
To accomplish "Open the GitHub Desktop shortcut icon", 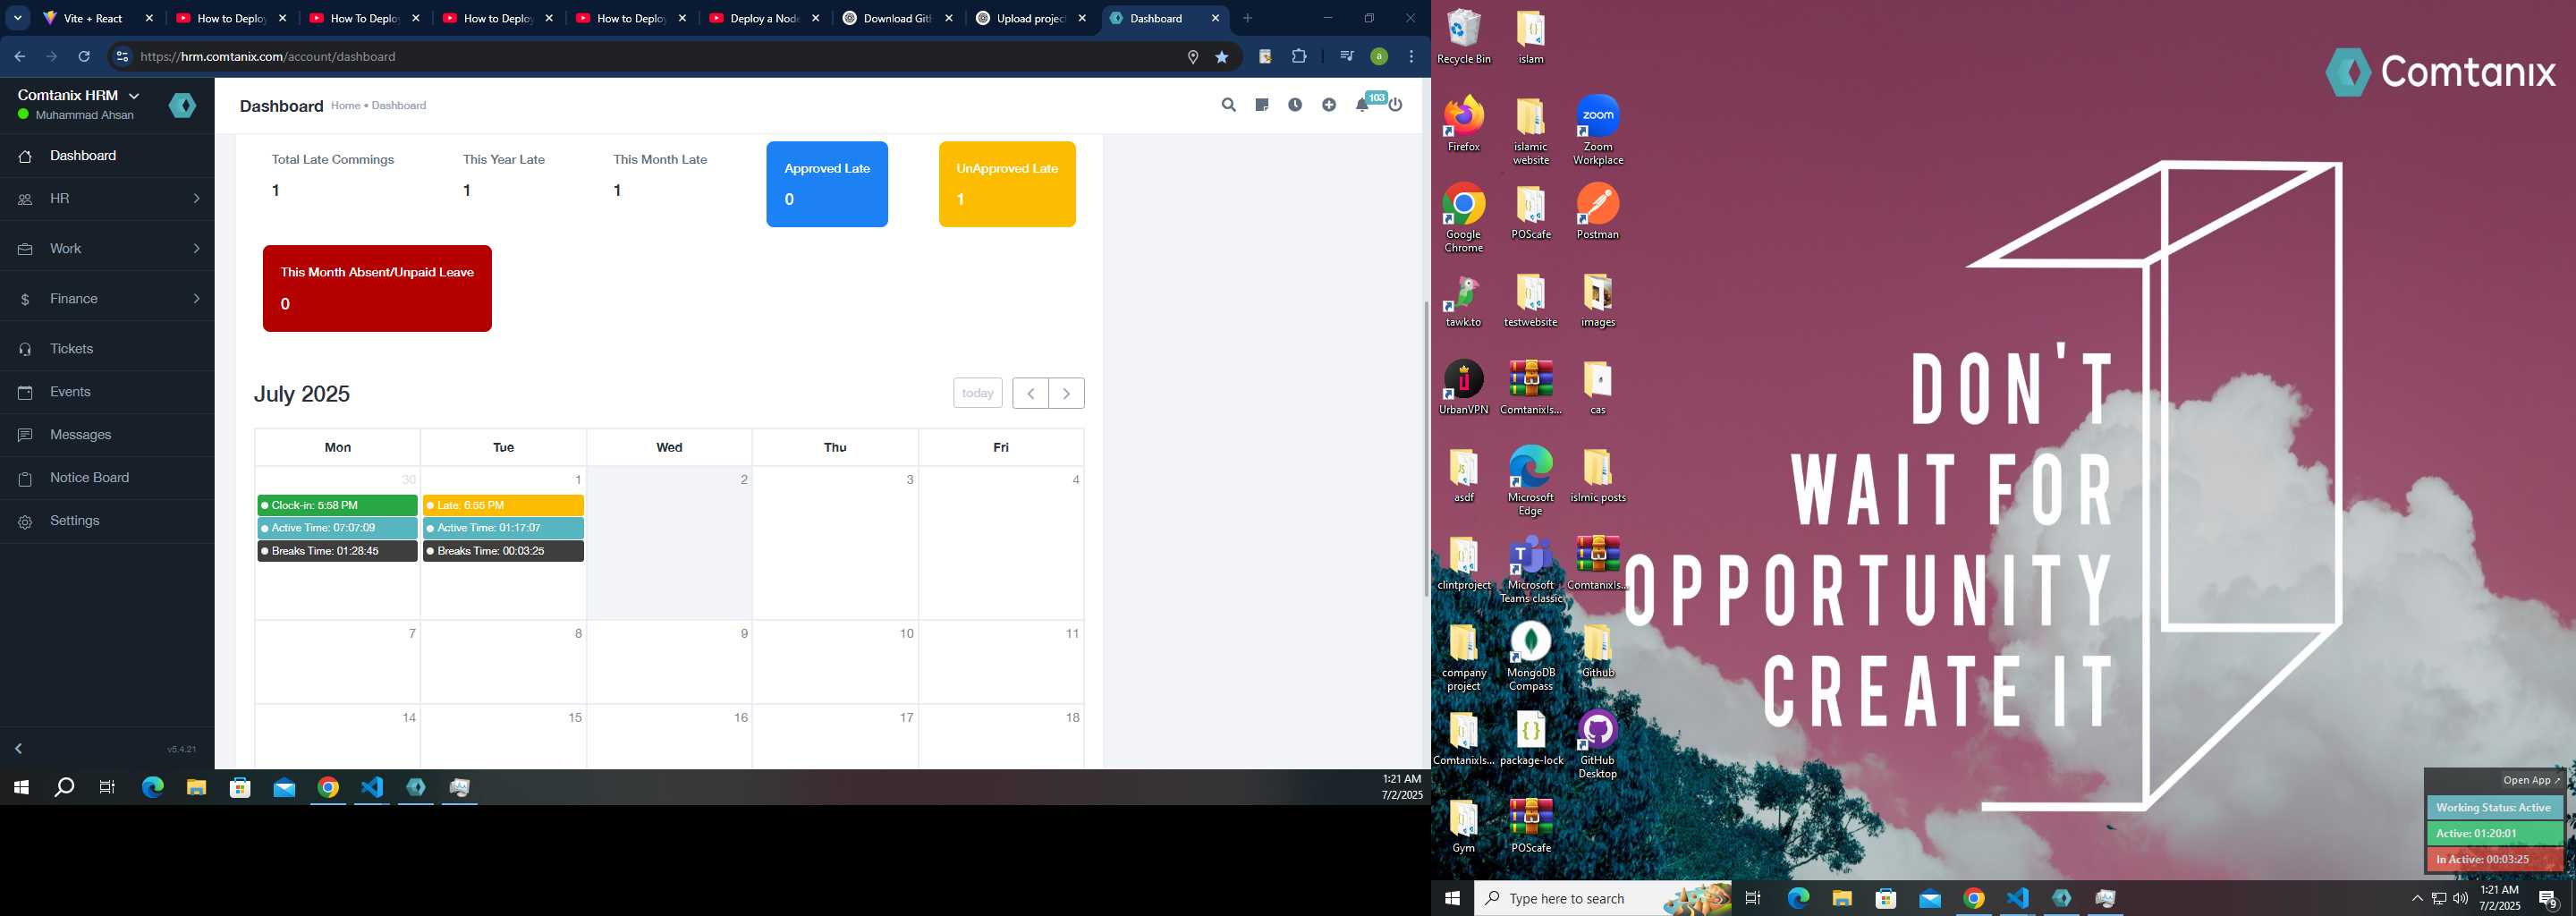I will tap(1597, 745).
